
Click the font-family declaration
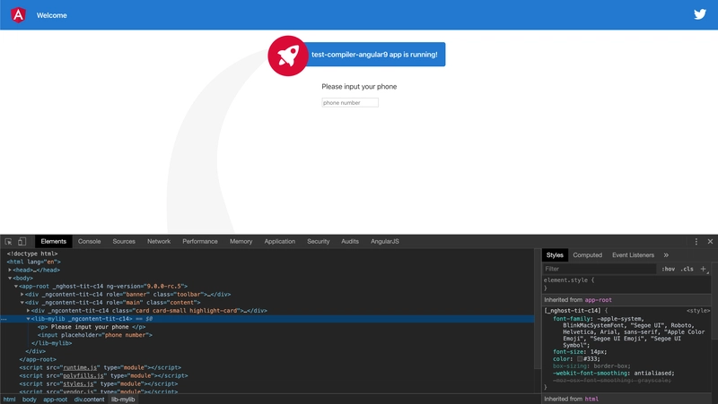(x=629, y=331)
